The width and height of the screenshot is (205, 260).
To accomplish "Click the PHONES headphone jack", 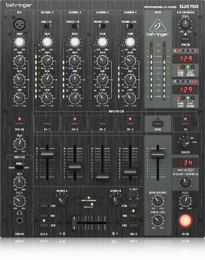I will point(19,221).
